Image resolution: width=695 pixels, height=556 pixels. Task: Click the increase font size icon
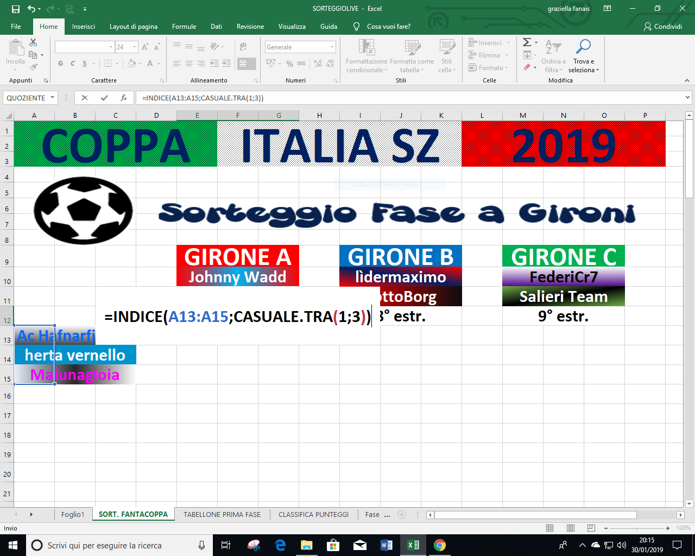[145, 47]
